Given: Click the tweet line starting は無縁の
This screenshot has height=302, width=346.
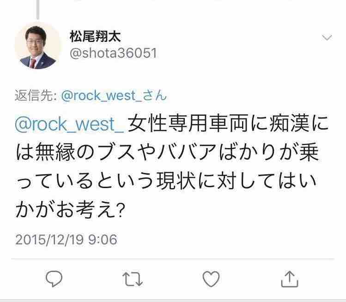Looking at the screenshot, I should [167, 152].
